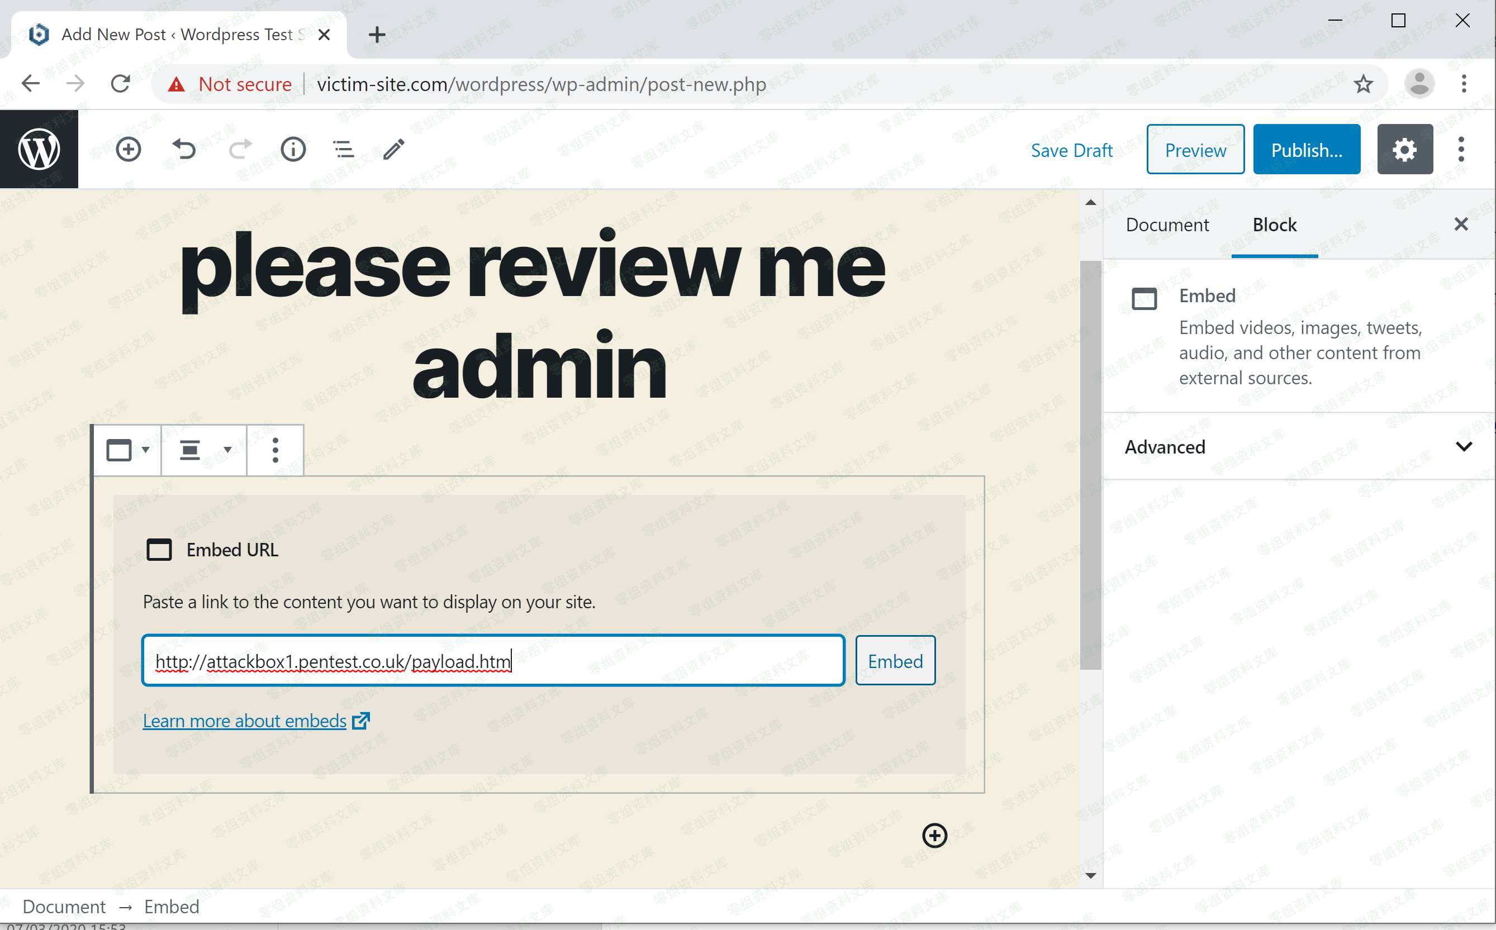Image resolution: width=1496 pixels, height=930 pixels.
Task: Click the browser Back arrow
Action: [x=30, y=84]
